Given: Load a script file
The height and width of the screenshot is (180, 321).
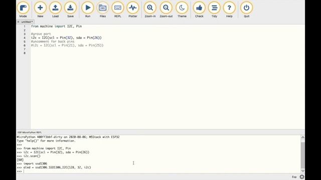Looking at the screenshot, I should pos(55,9).
